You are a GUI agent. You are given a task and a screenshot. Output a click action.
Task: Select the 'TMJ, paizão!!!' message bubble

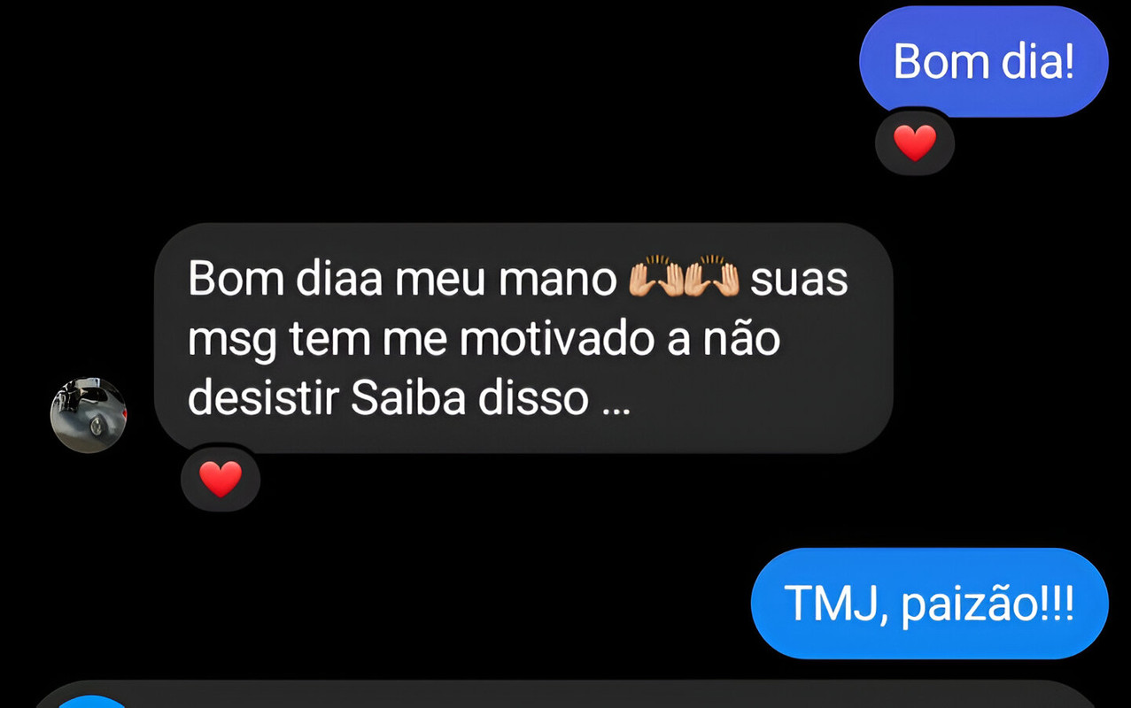929,604
